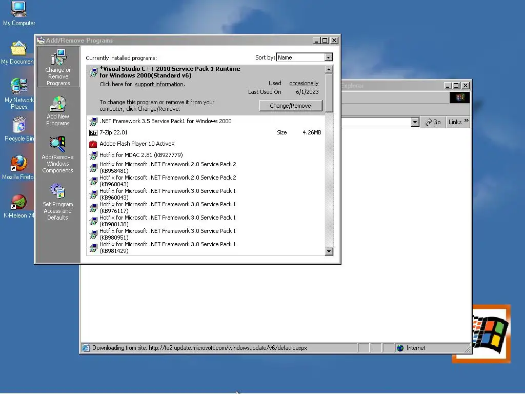Click the Windows logo throbber in Explorer window
This screenshot has width=525, height=394.
[x=460, y=97]
